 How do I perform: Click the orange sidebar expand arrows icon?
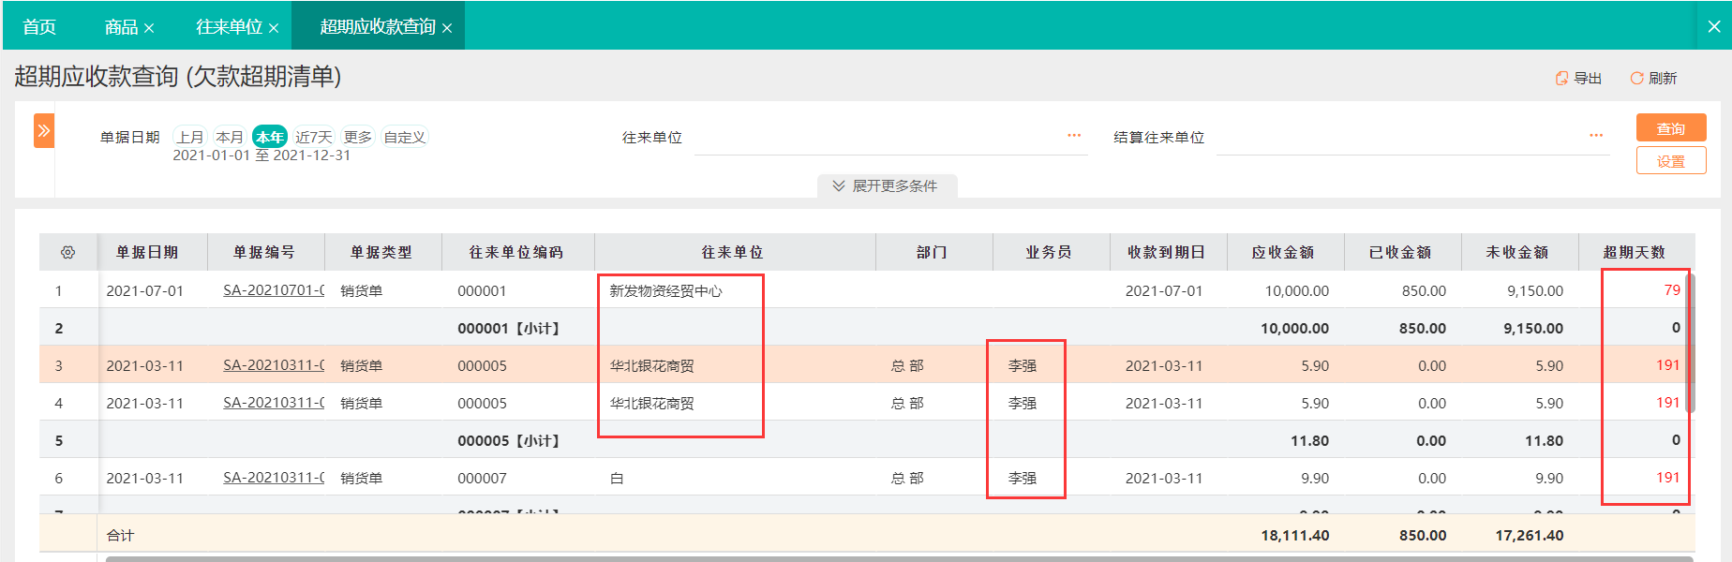click(44, 131)
